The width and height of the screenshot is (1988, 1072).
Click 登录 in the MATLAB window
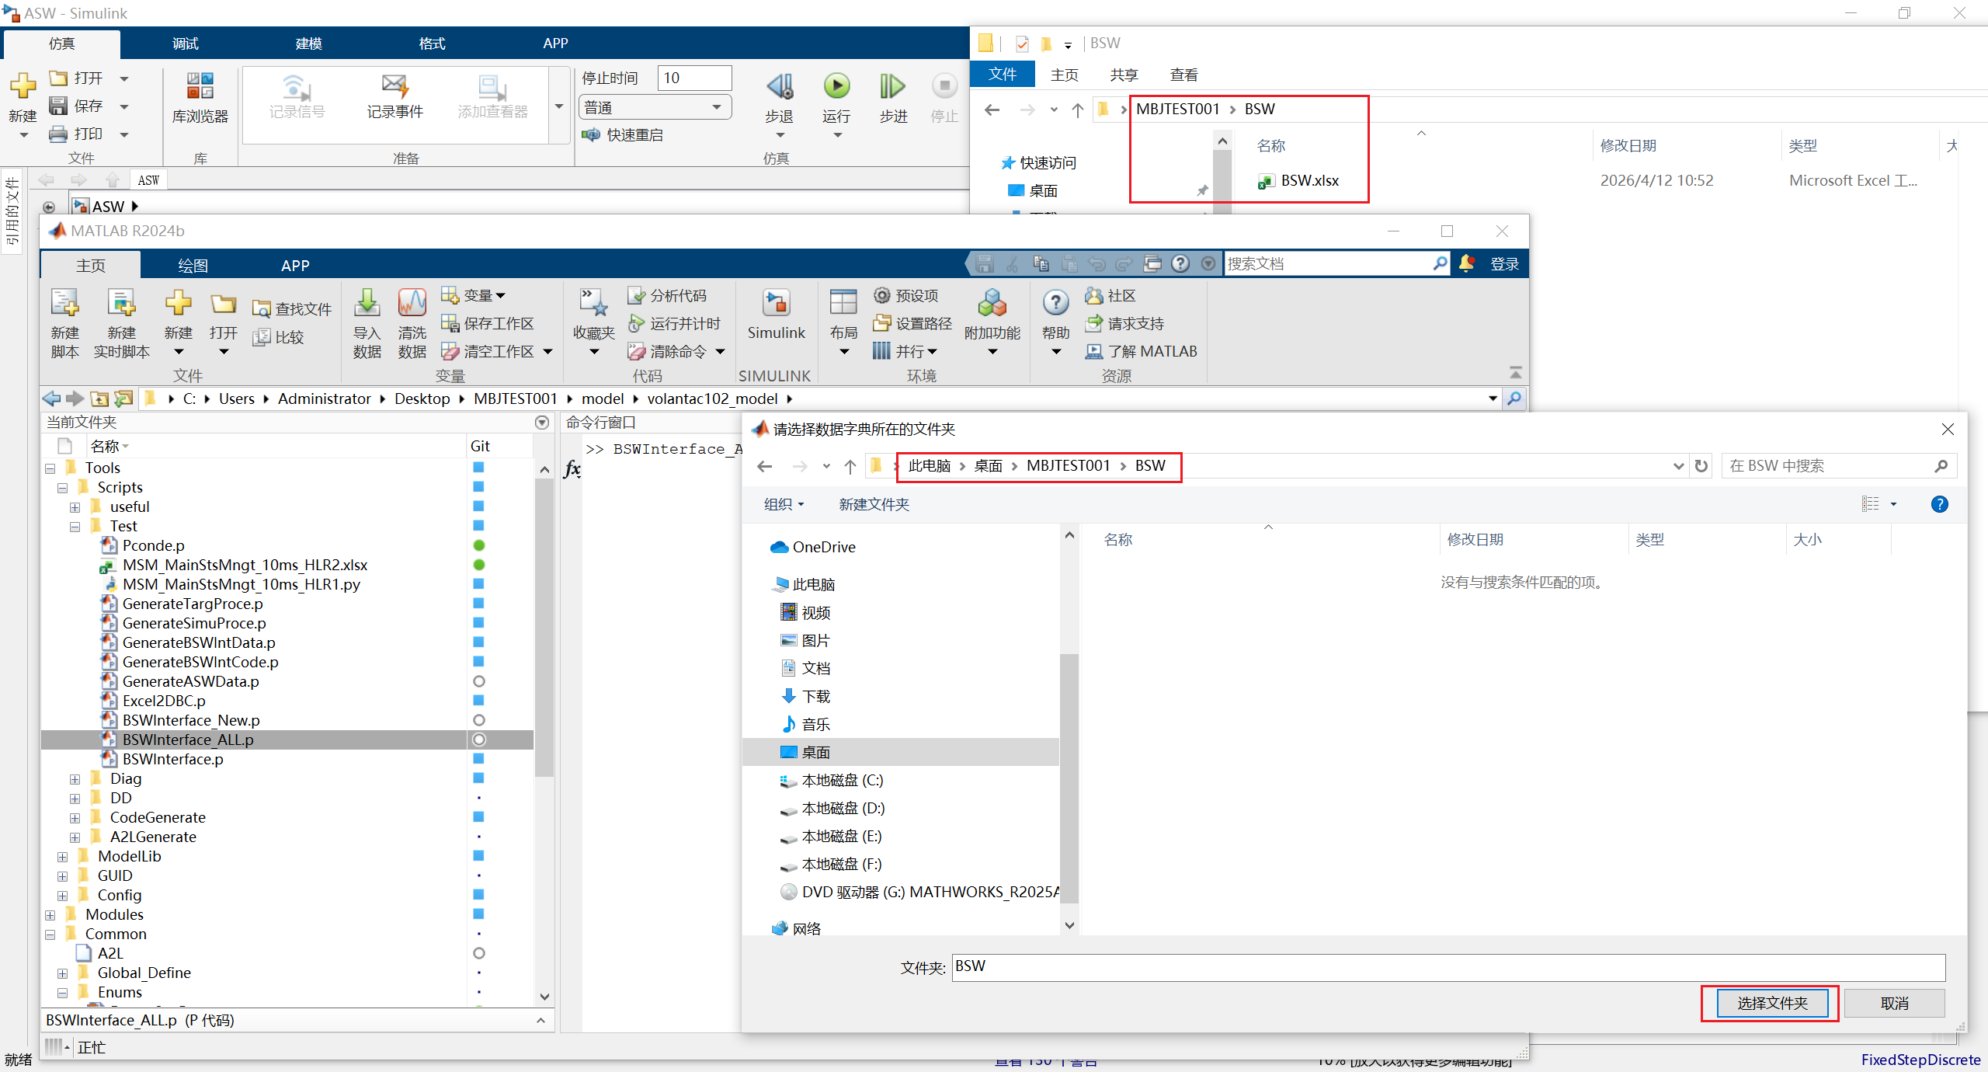pos(1504,264)
